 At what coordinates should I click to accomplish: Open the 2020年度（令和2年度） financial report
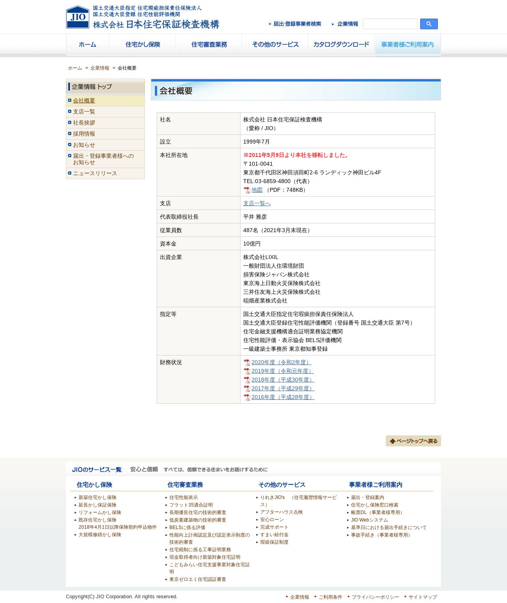(x=282, y=363)
